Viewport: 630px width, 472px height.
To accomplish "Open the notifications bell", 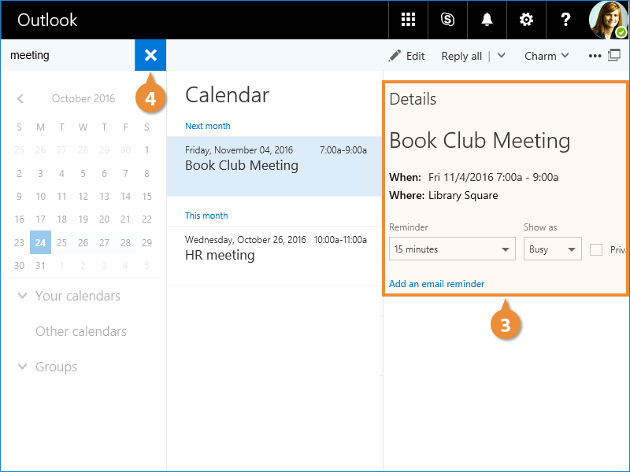I will point(487,20).
